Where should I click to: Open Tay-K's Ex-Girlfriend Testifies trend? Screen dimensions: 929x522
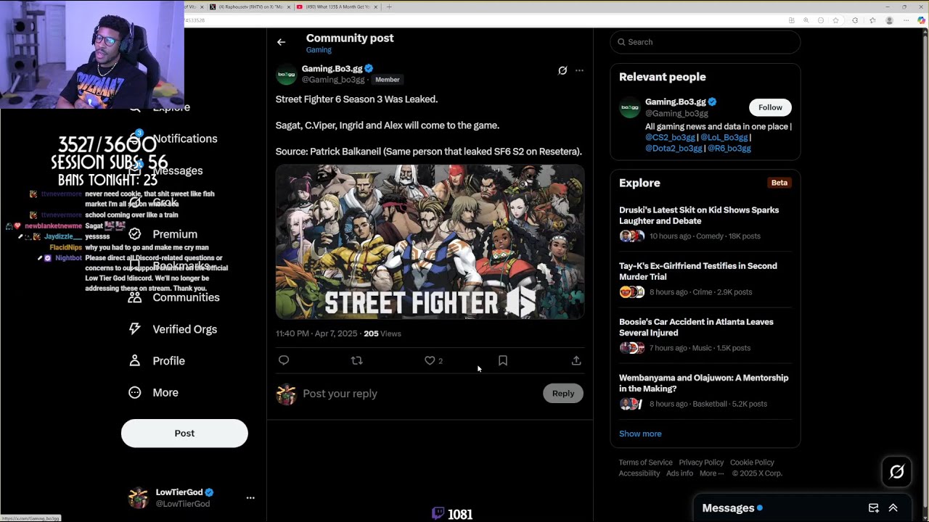point(705,278)
